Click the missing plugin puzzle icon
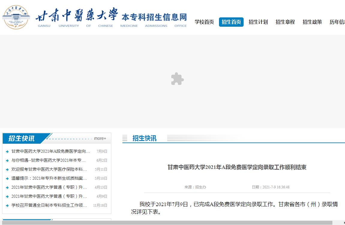Image resolution: width=345 pixels, height=225 pixels. tap(177, 79)
